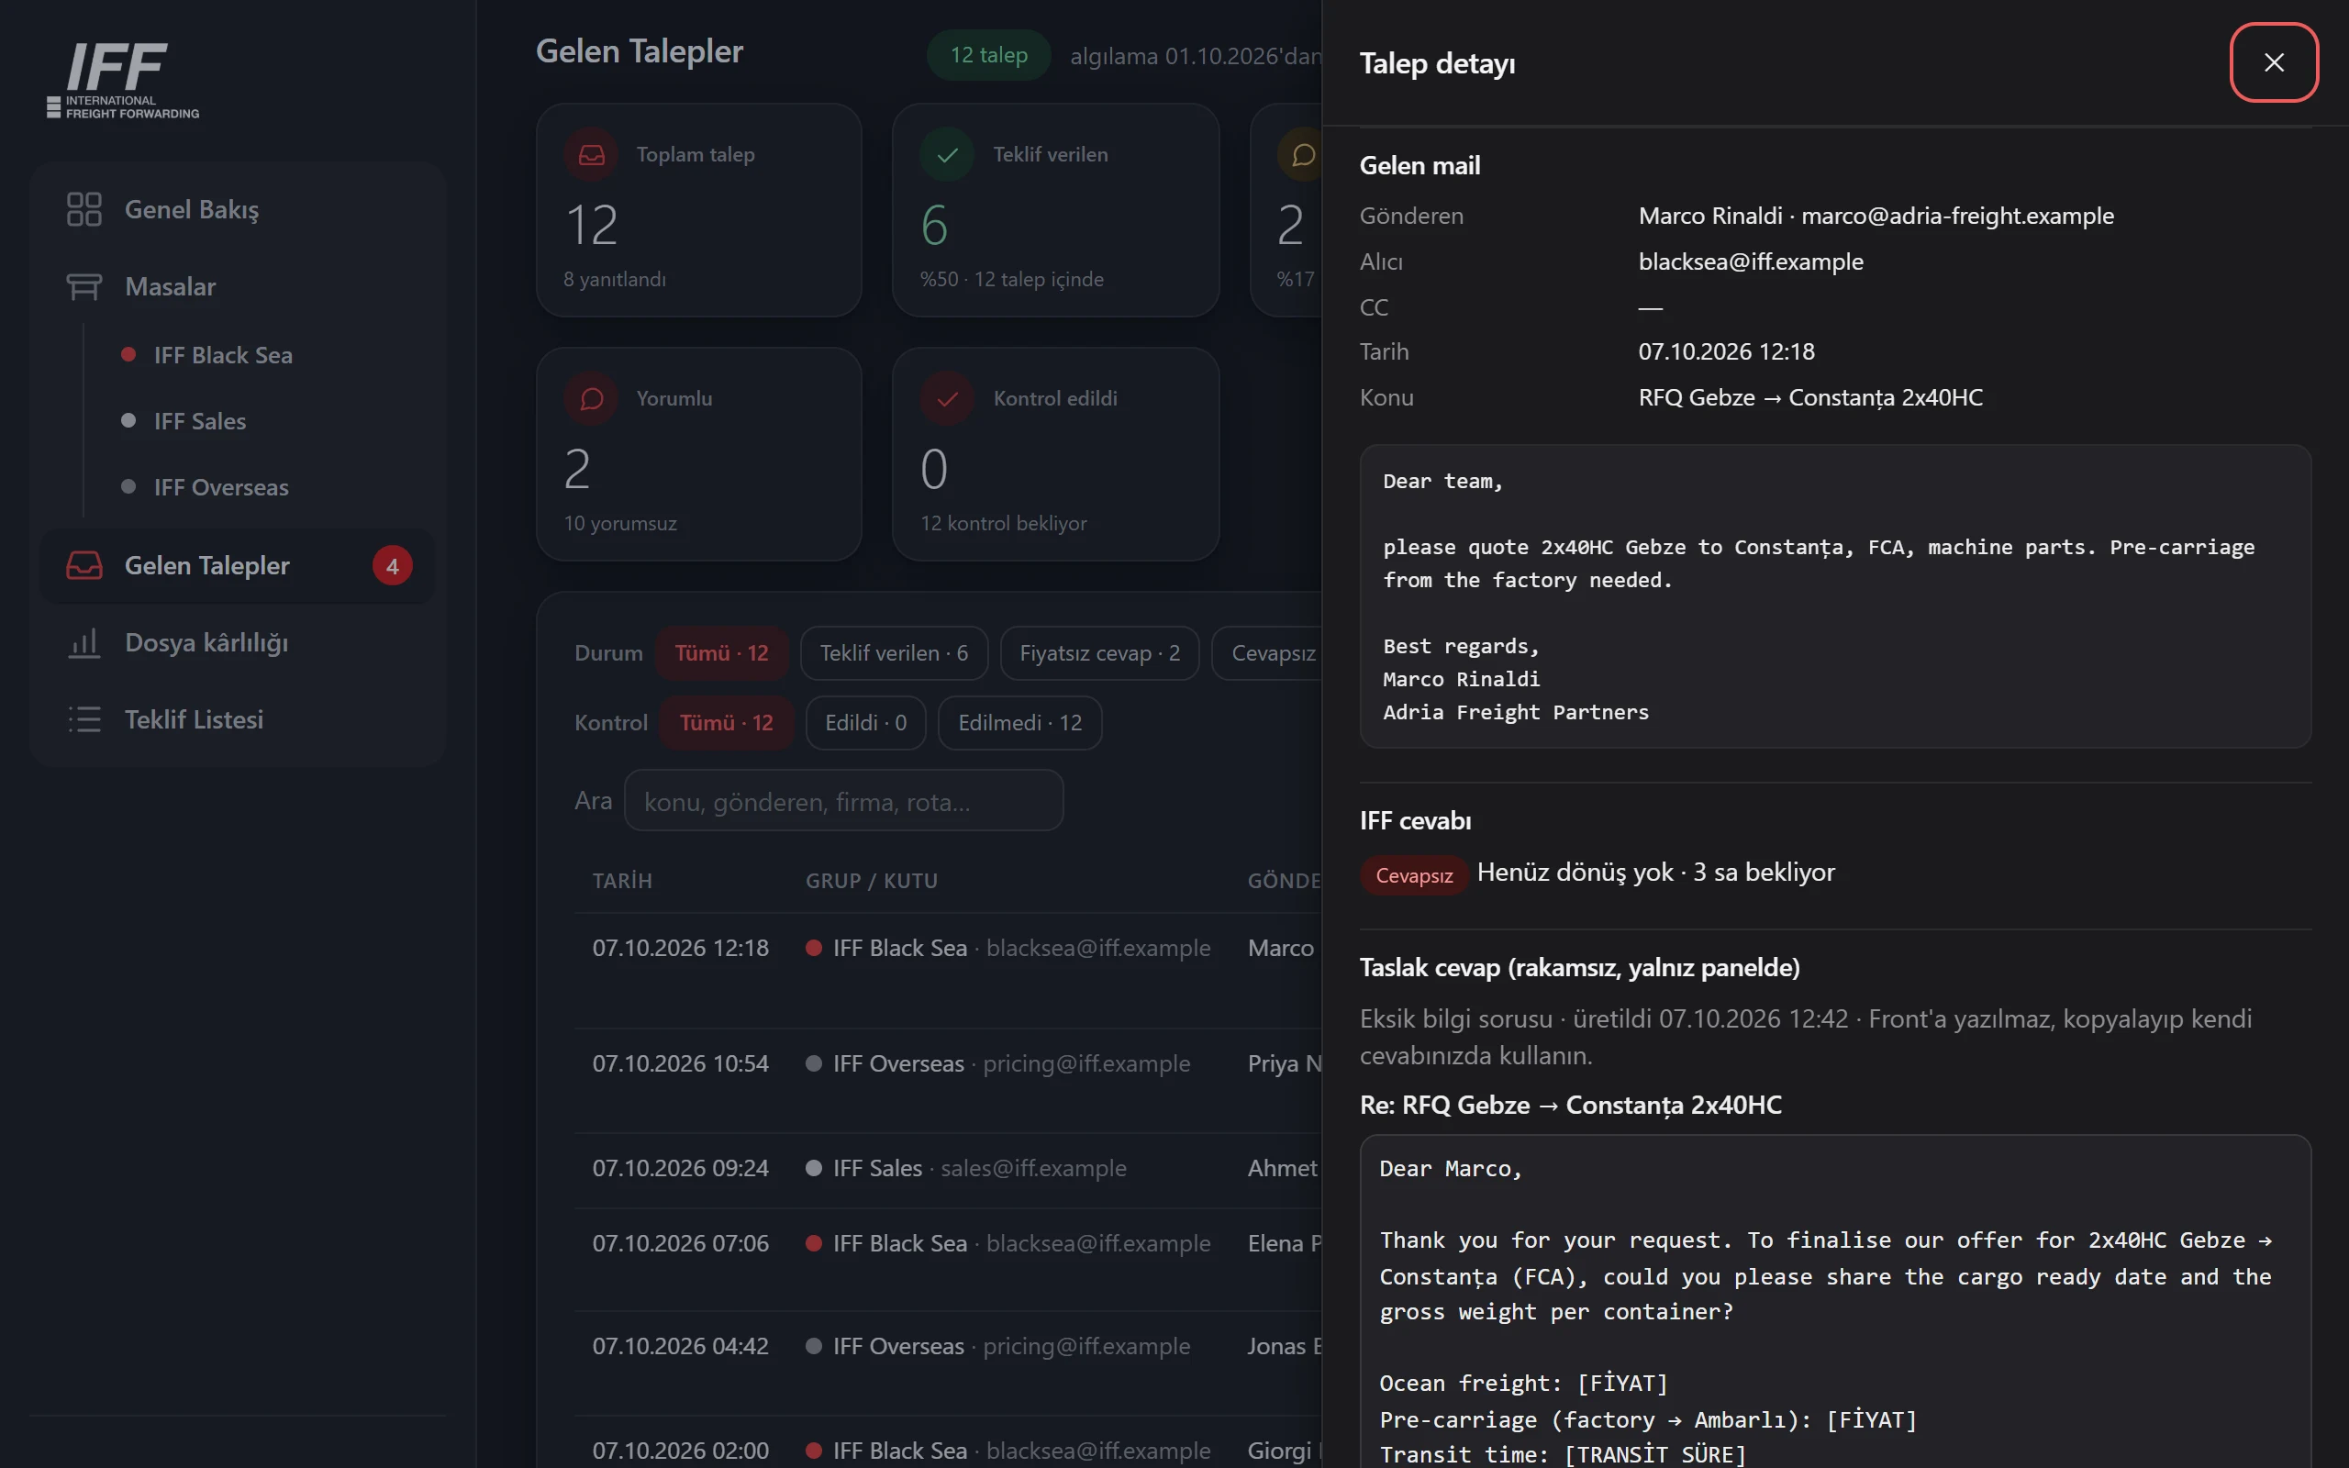Click the Masalar desk icon

click(83, 286)
